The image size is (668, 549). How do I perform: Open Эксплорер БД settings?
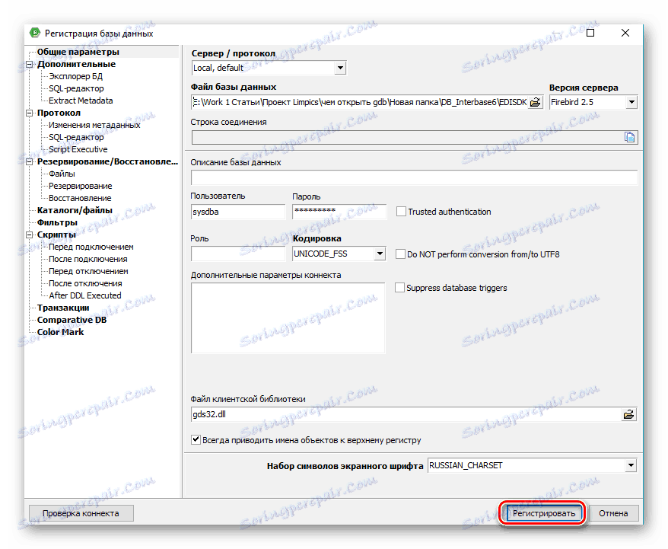pyautogui.click(x=75, y=76)
